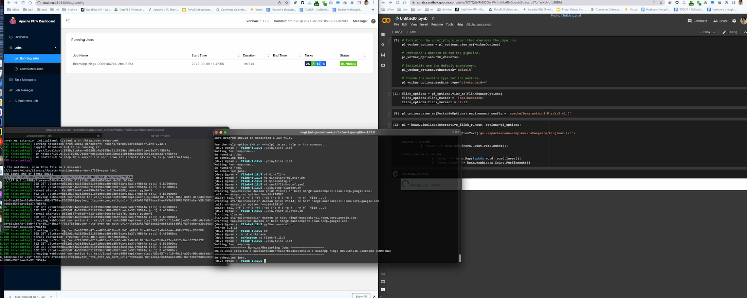Open the BeamApp-ningk-0909184746-2be063b3 job
This screenshot has height=298, width=747.
(x=103, y=64)
